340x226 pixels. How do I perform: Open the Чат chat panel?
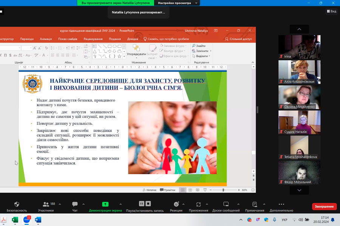click(x=75, y=204)
